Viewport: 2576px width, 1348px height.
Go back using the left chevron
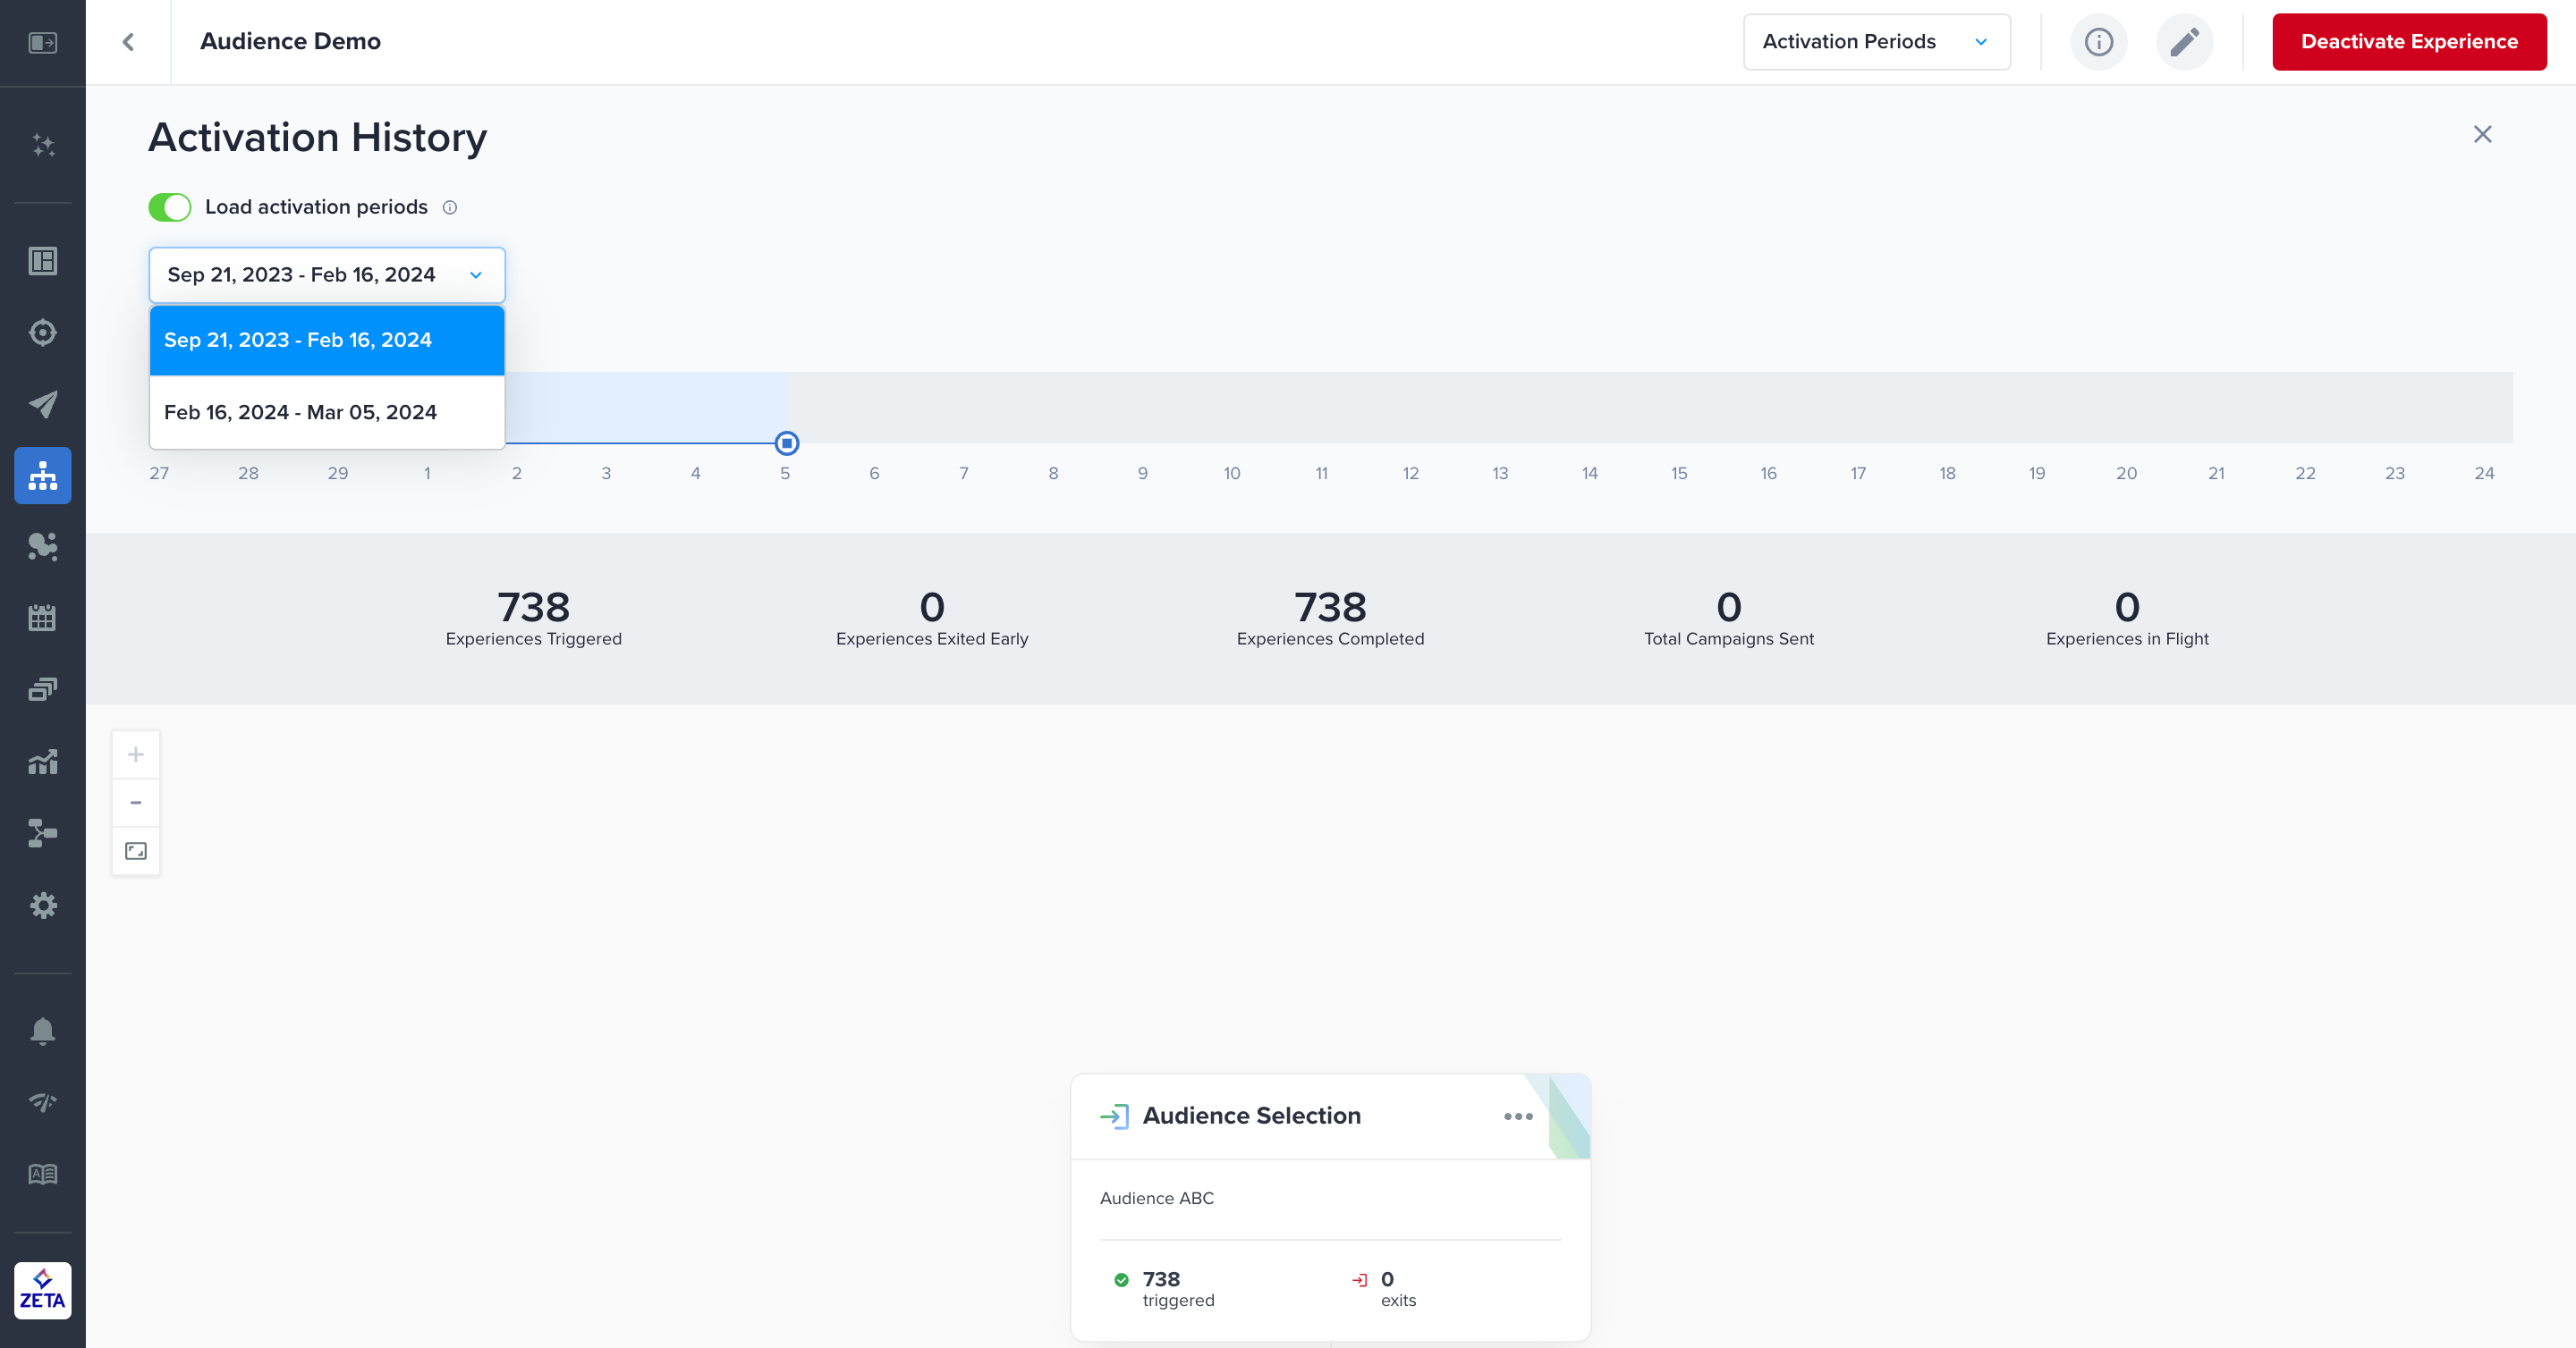point(128,42)
